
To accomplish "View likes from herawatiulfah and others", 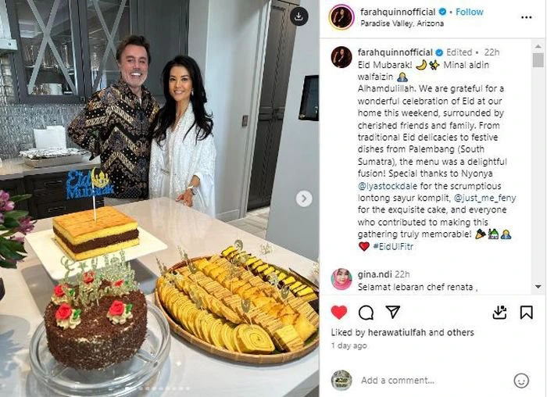I will [402, 332].
